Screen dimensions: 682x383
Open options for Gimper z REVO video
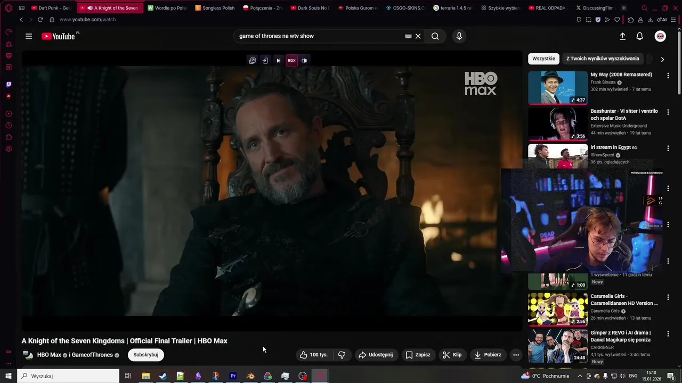[668, 334]
